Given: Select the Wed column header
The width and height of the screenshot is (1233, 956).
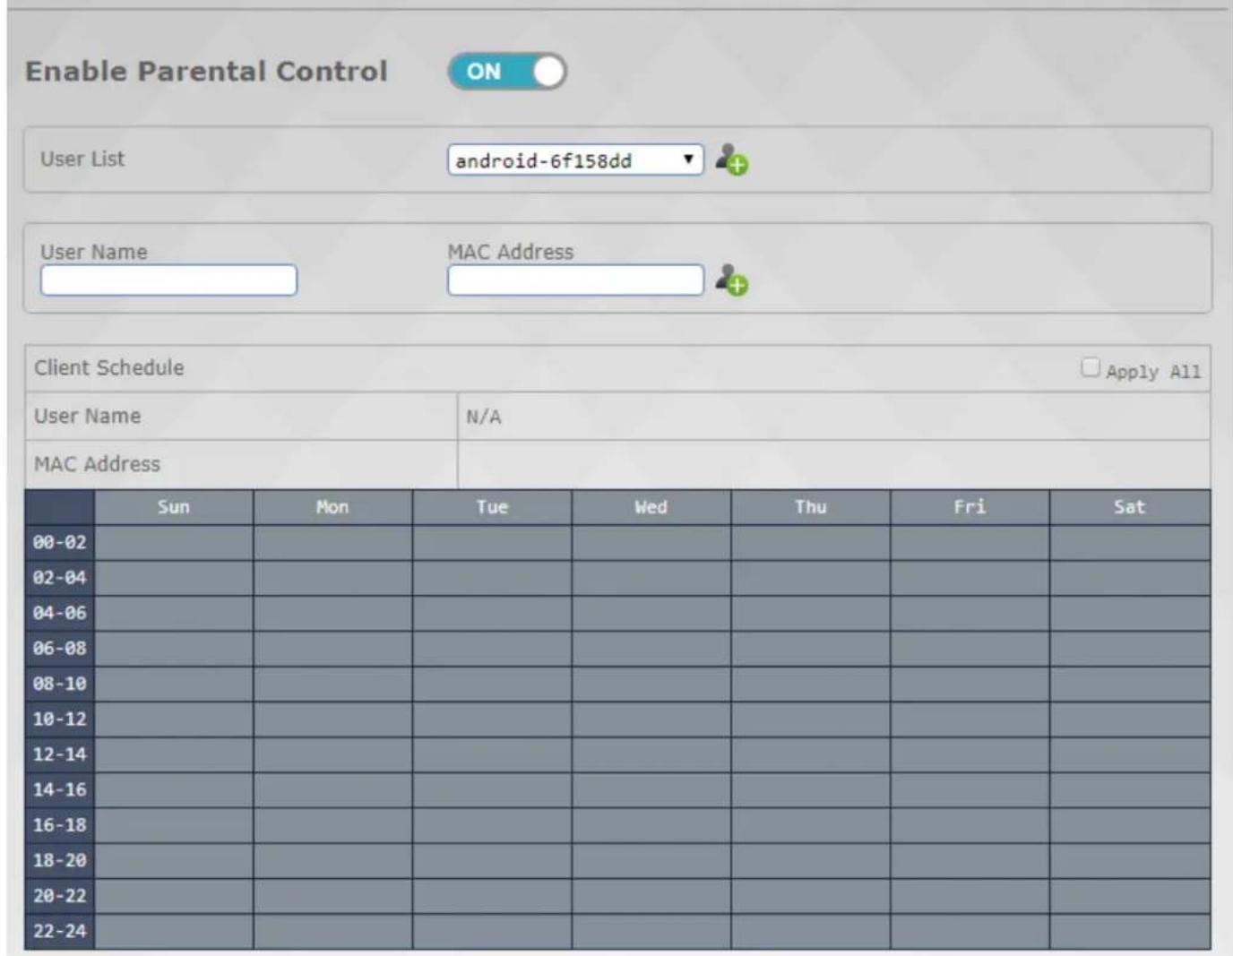Looking at the screenshot, I should (651, 507).
